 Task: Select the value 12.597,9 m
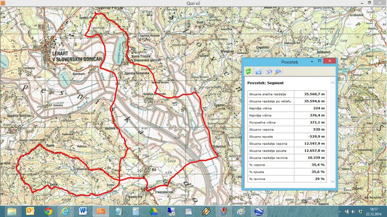click(314, 143)
